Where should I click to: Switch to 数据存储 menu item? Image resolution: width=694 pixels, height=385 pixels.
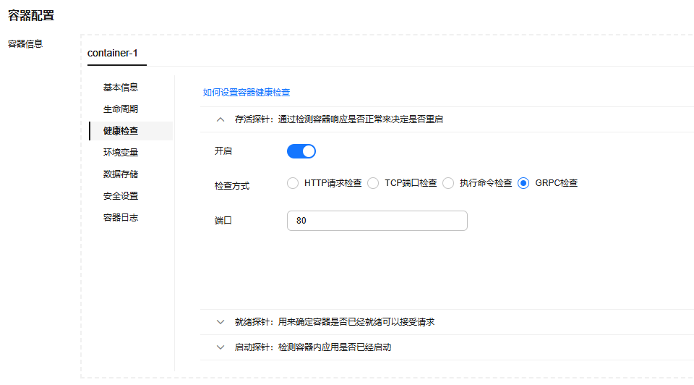(121, 174)
